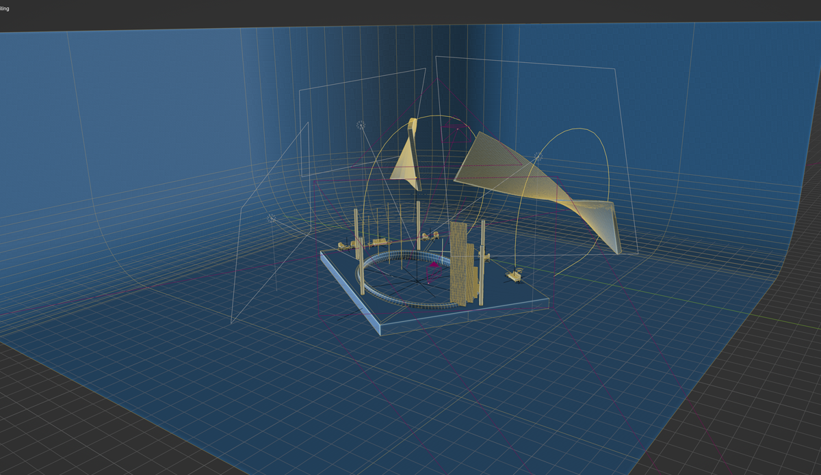Select the camera rig right of platform
The height and width of the screenshot is (475, 821).
click(515, 275)
